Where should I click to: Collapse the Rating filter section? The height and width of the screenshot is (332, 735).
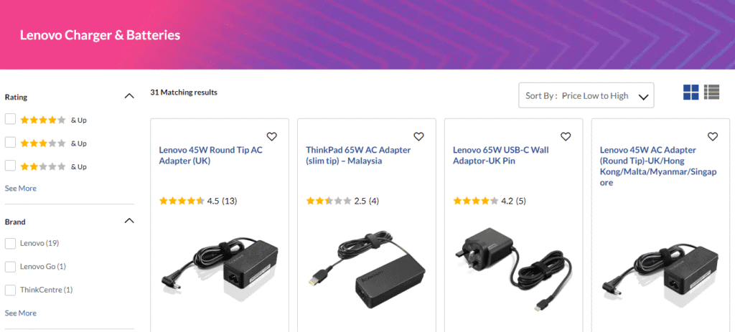(129, 96)
